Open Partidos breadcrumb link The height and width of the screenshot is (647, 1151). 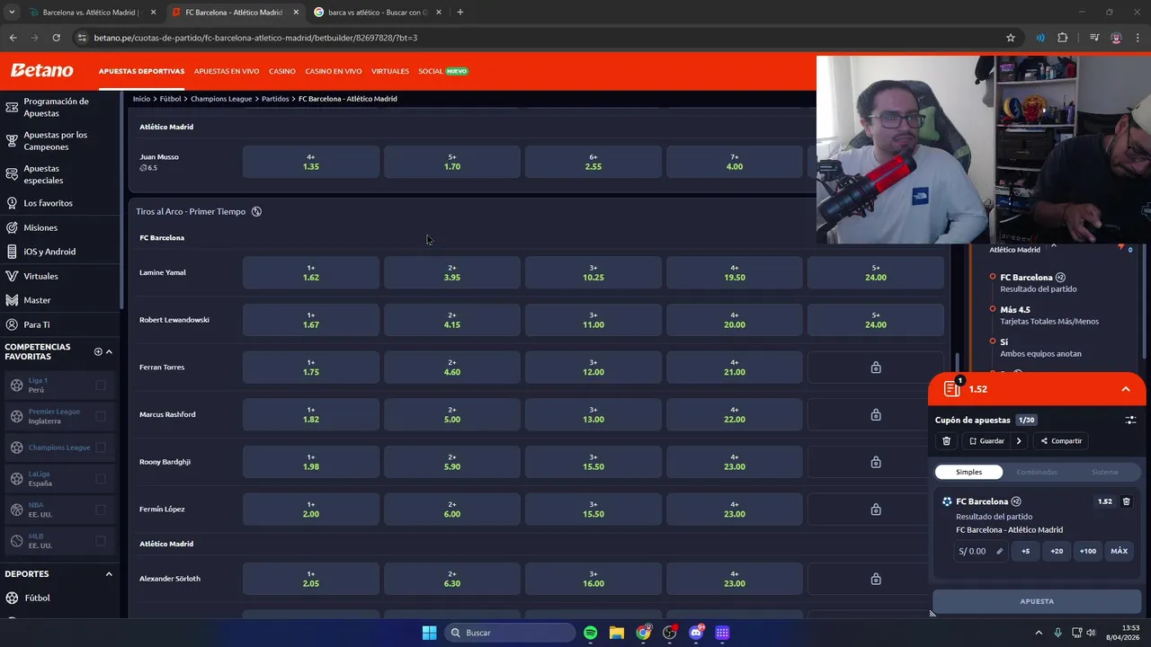(275, 99)
